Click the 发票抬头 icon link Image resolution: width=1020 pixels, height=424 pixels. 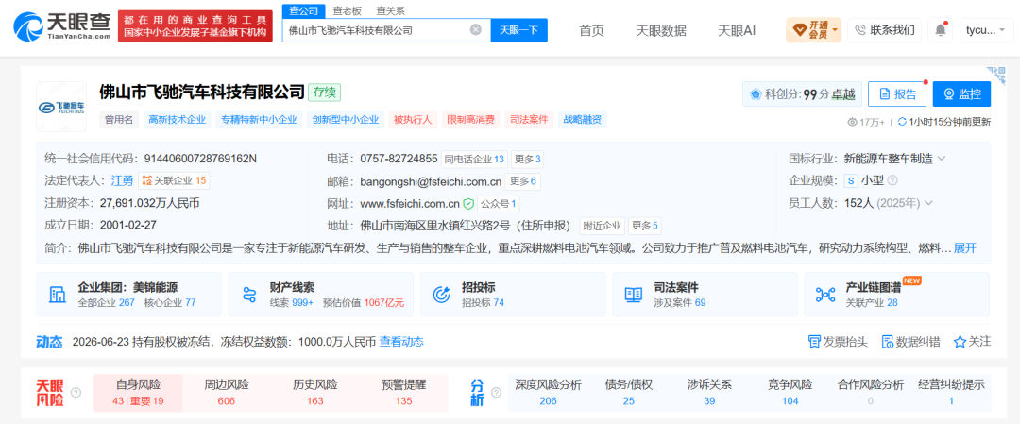(838, 342)
